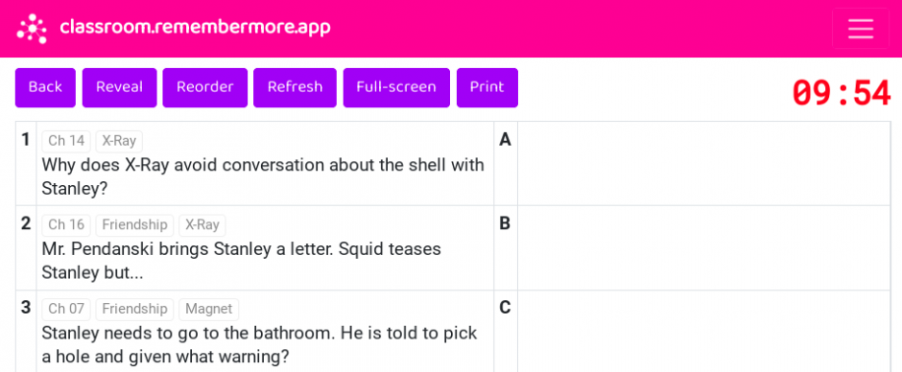Select the X-Ray tag in question 2

point(202,224)
